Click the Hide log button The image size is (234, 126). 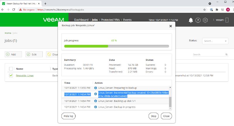point(68,116)
